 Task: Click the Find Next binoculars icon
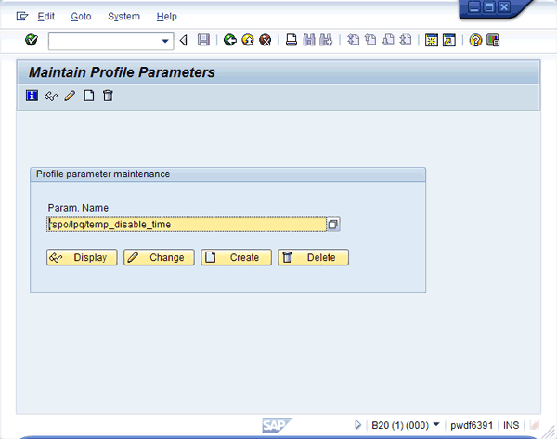click(x=326, y=40)
